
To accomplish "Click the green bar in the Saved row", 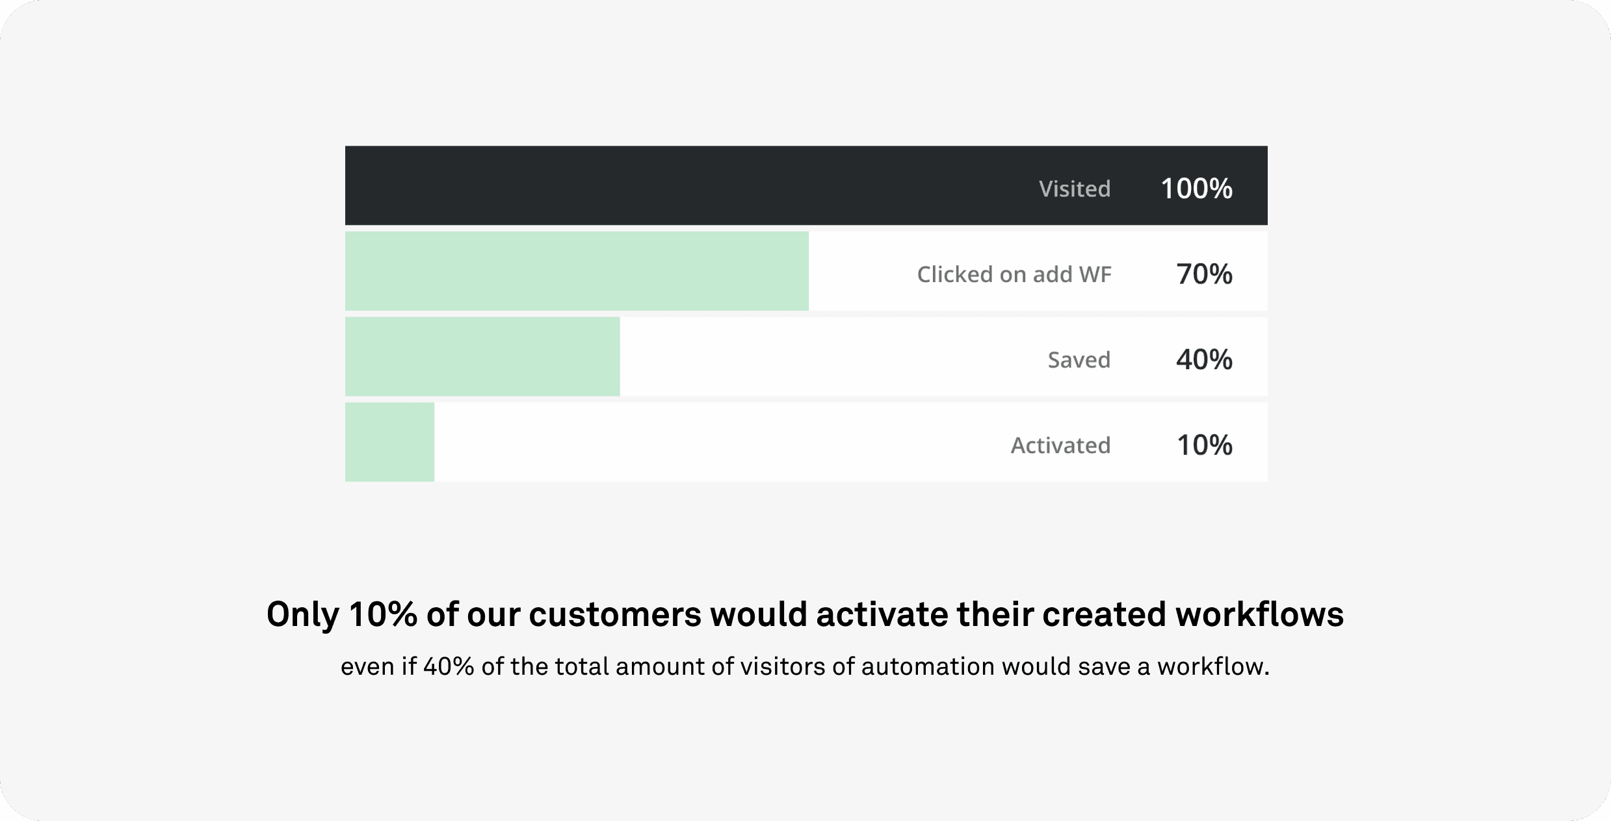I will click(x=482, y=357).
